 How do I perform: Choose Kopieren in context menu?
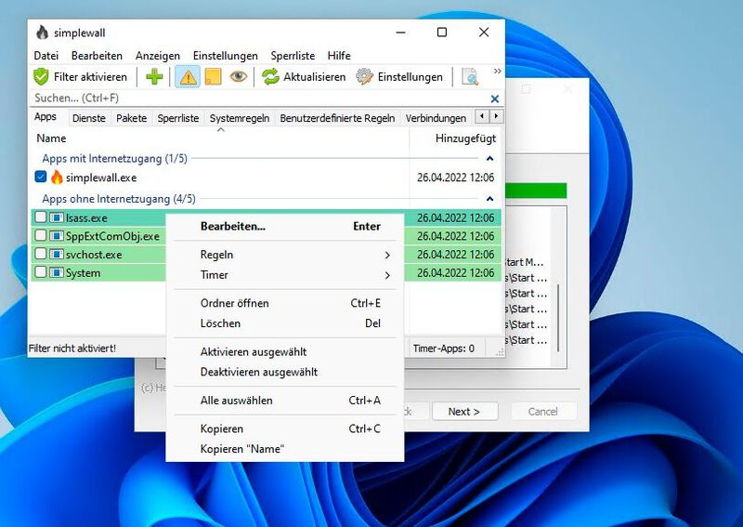tap(285, 428)
